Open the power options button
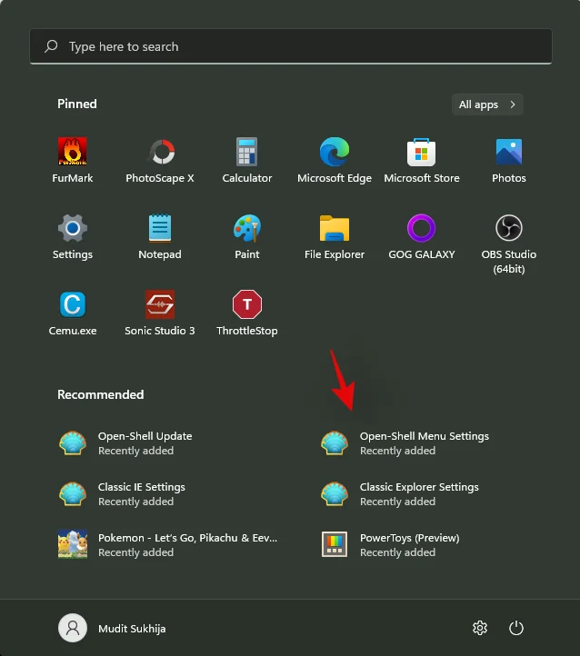 pyautogui.click(x=516, y=628)
